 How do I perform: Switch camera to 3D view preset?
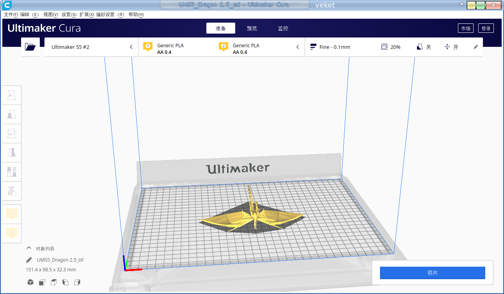[30, 282]
